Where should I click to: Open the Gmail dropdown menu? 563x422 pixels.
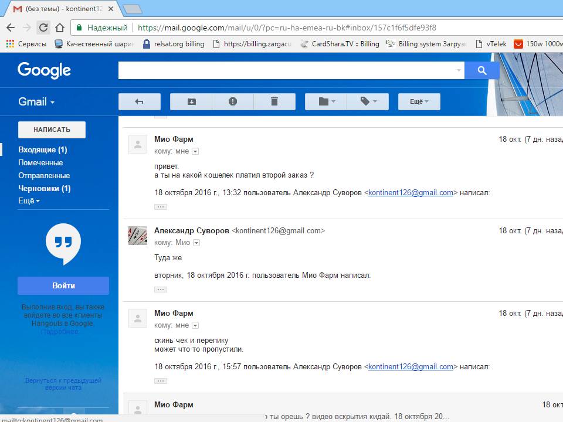click(x=36, y=101)
